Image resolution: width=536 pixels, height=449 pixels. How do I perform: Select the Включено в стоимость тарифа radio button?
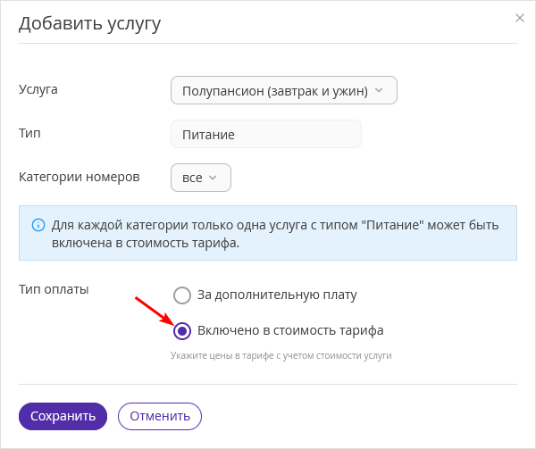point(182,331)
